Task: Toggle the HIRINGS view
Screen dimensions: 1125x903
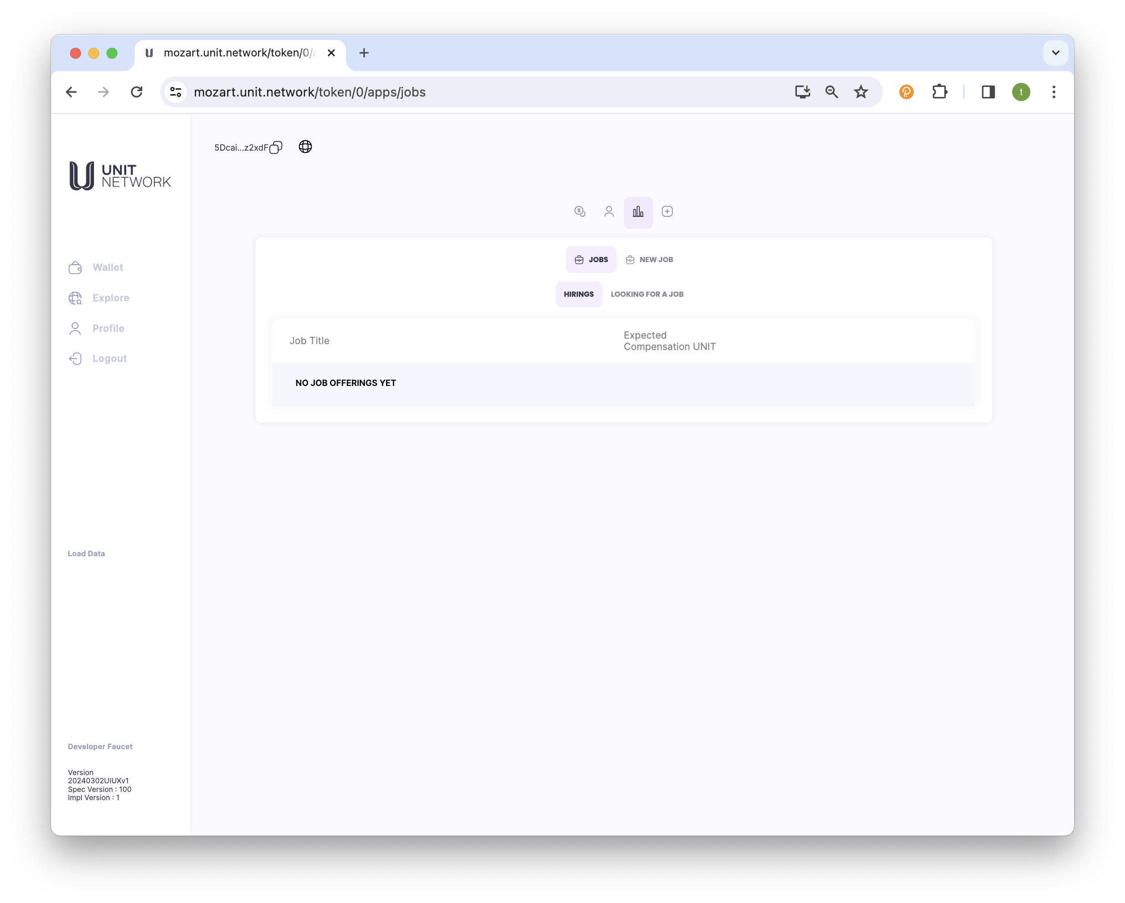Action: (579, 294)
